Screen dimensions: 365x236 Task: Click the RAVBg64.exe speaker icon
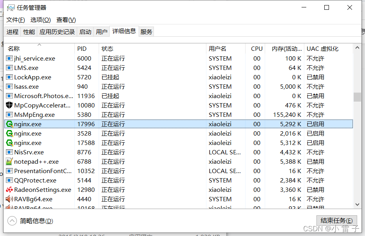pos(9,199)
